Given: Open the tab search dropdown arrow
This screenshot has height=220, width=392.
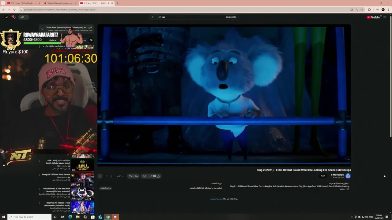Looking at the screenshot, I should coord(3,3).
